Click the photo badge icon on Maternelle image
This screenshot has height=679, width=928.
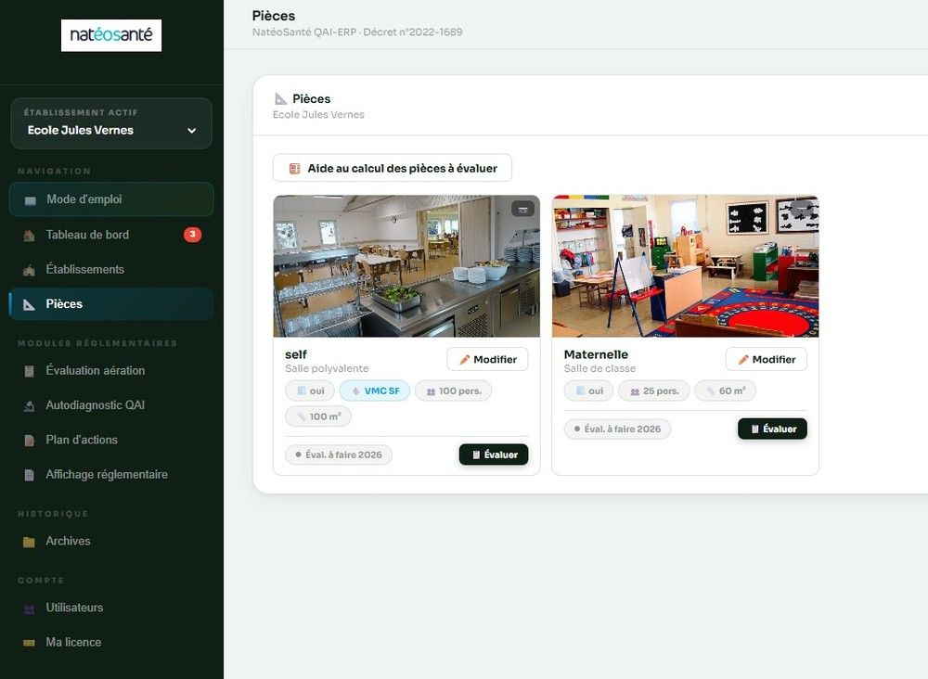pyautogui.click(x=802, y=209)
